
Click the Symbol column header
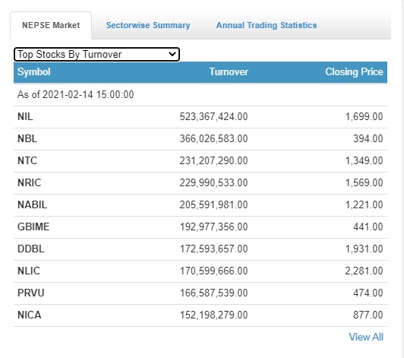click(x=33, y=71)
